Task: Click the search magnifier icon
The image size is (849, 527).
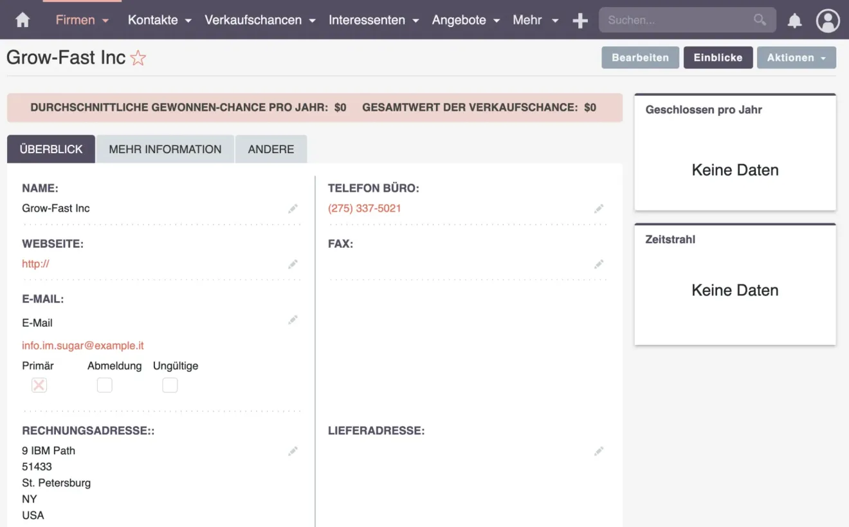Action: 759,20
